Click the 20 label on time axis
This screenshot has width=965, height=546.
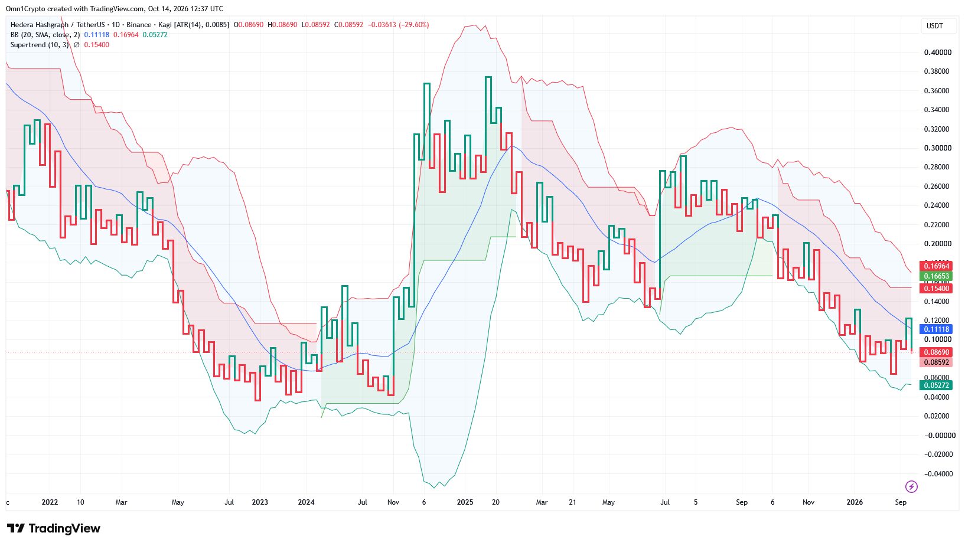495,502
